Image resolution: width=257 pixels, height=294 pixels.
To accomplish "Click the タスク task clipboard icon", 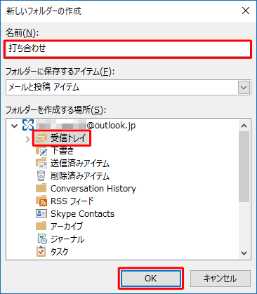I will click(x=41, y=251).
